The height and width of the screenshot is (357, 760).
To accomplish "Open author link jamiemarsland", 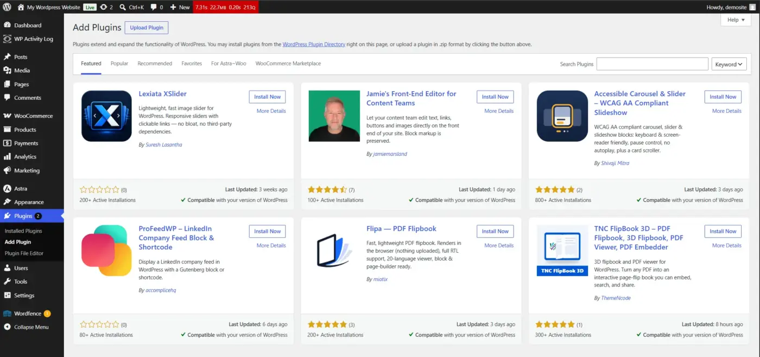I will (x=390, y=154).
